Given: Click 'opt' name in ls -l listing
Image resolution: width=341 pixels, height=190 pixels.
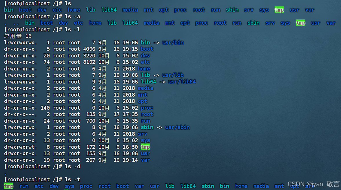Looking at the screenshot, I should pyautogui.click(x=143, y=102).
